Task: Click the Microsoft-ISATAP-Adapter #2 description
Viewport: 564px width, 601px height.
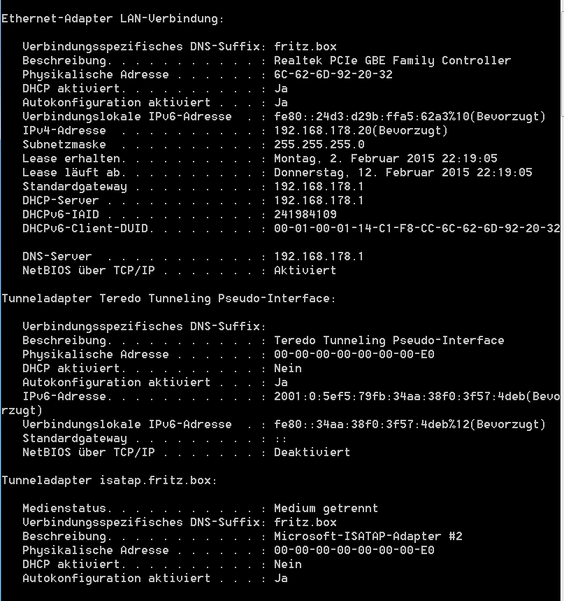Action: 368,536
